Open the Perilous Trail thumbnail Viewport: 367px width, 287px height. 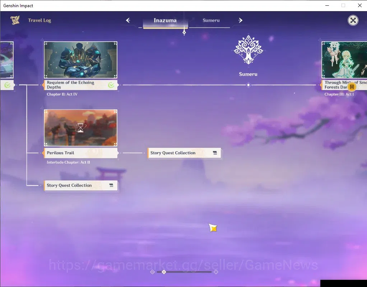coord(80,128)
